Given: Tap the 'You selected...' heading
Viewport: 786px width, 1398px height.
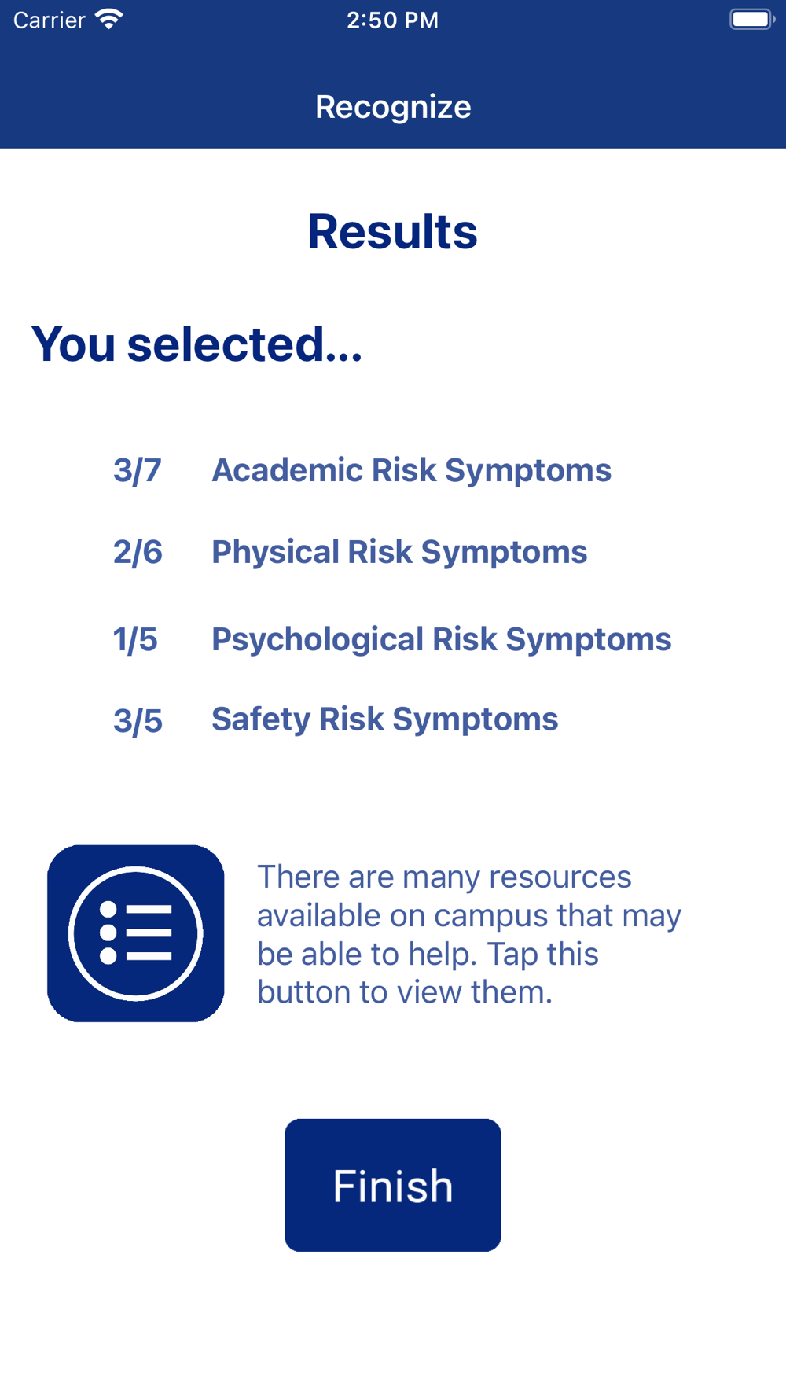Looking at the screenshot, I should point(197,344).
